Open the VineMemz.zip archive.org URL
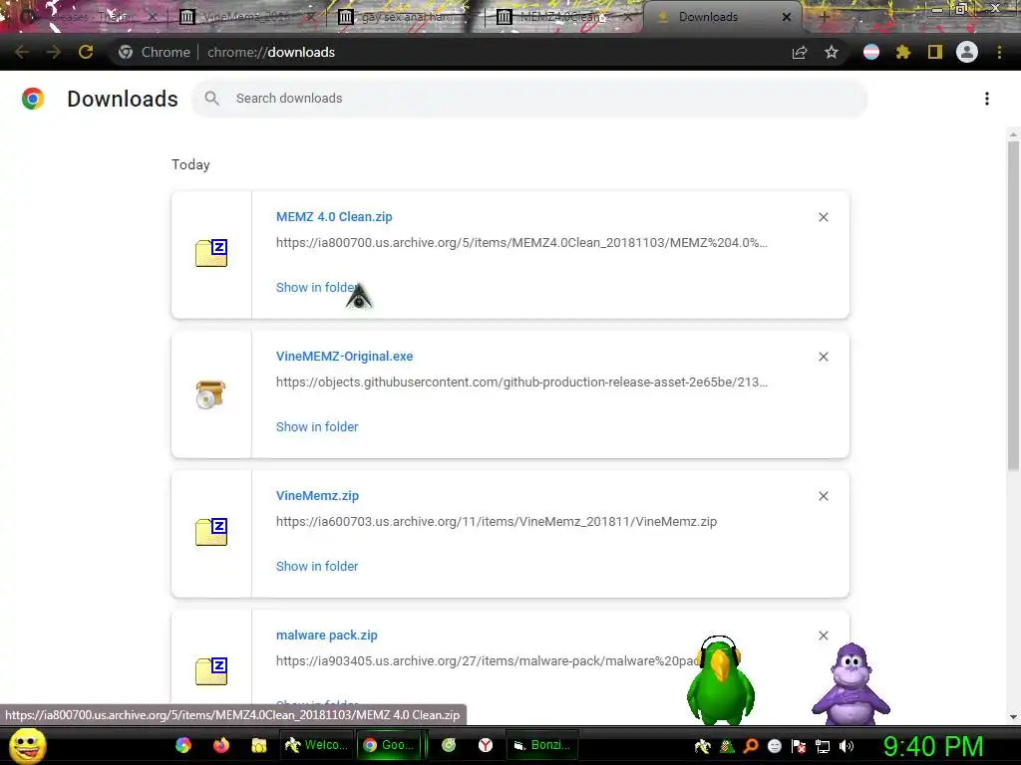 point(497,522)
